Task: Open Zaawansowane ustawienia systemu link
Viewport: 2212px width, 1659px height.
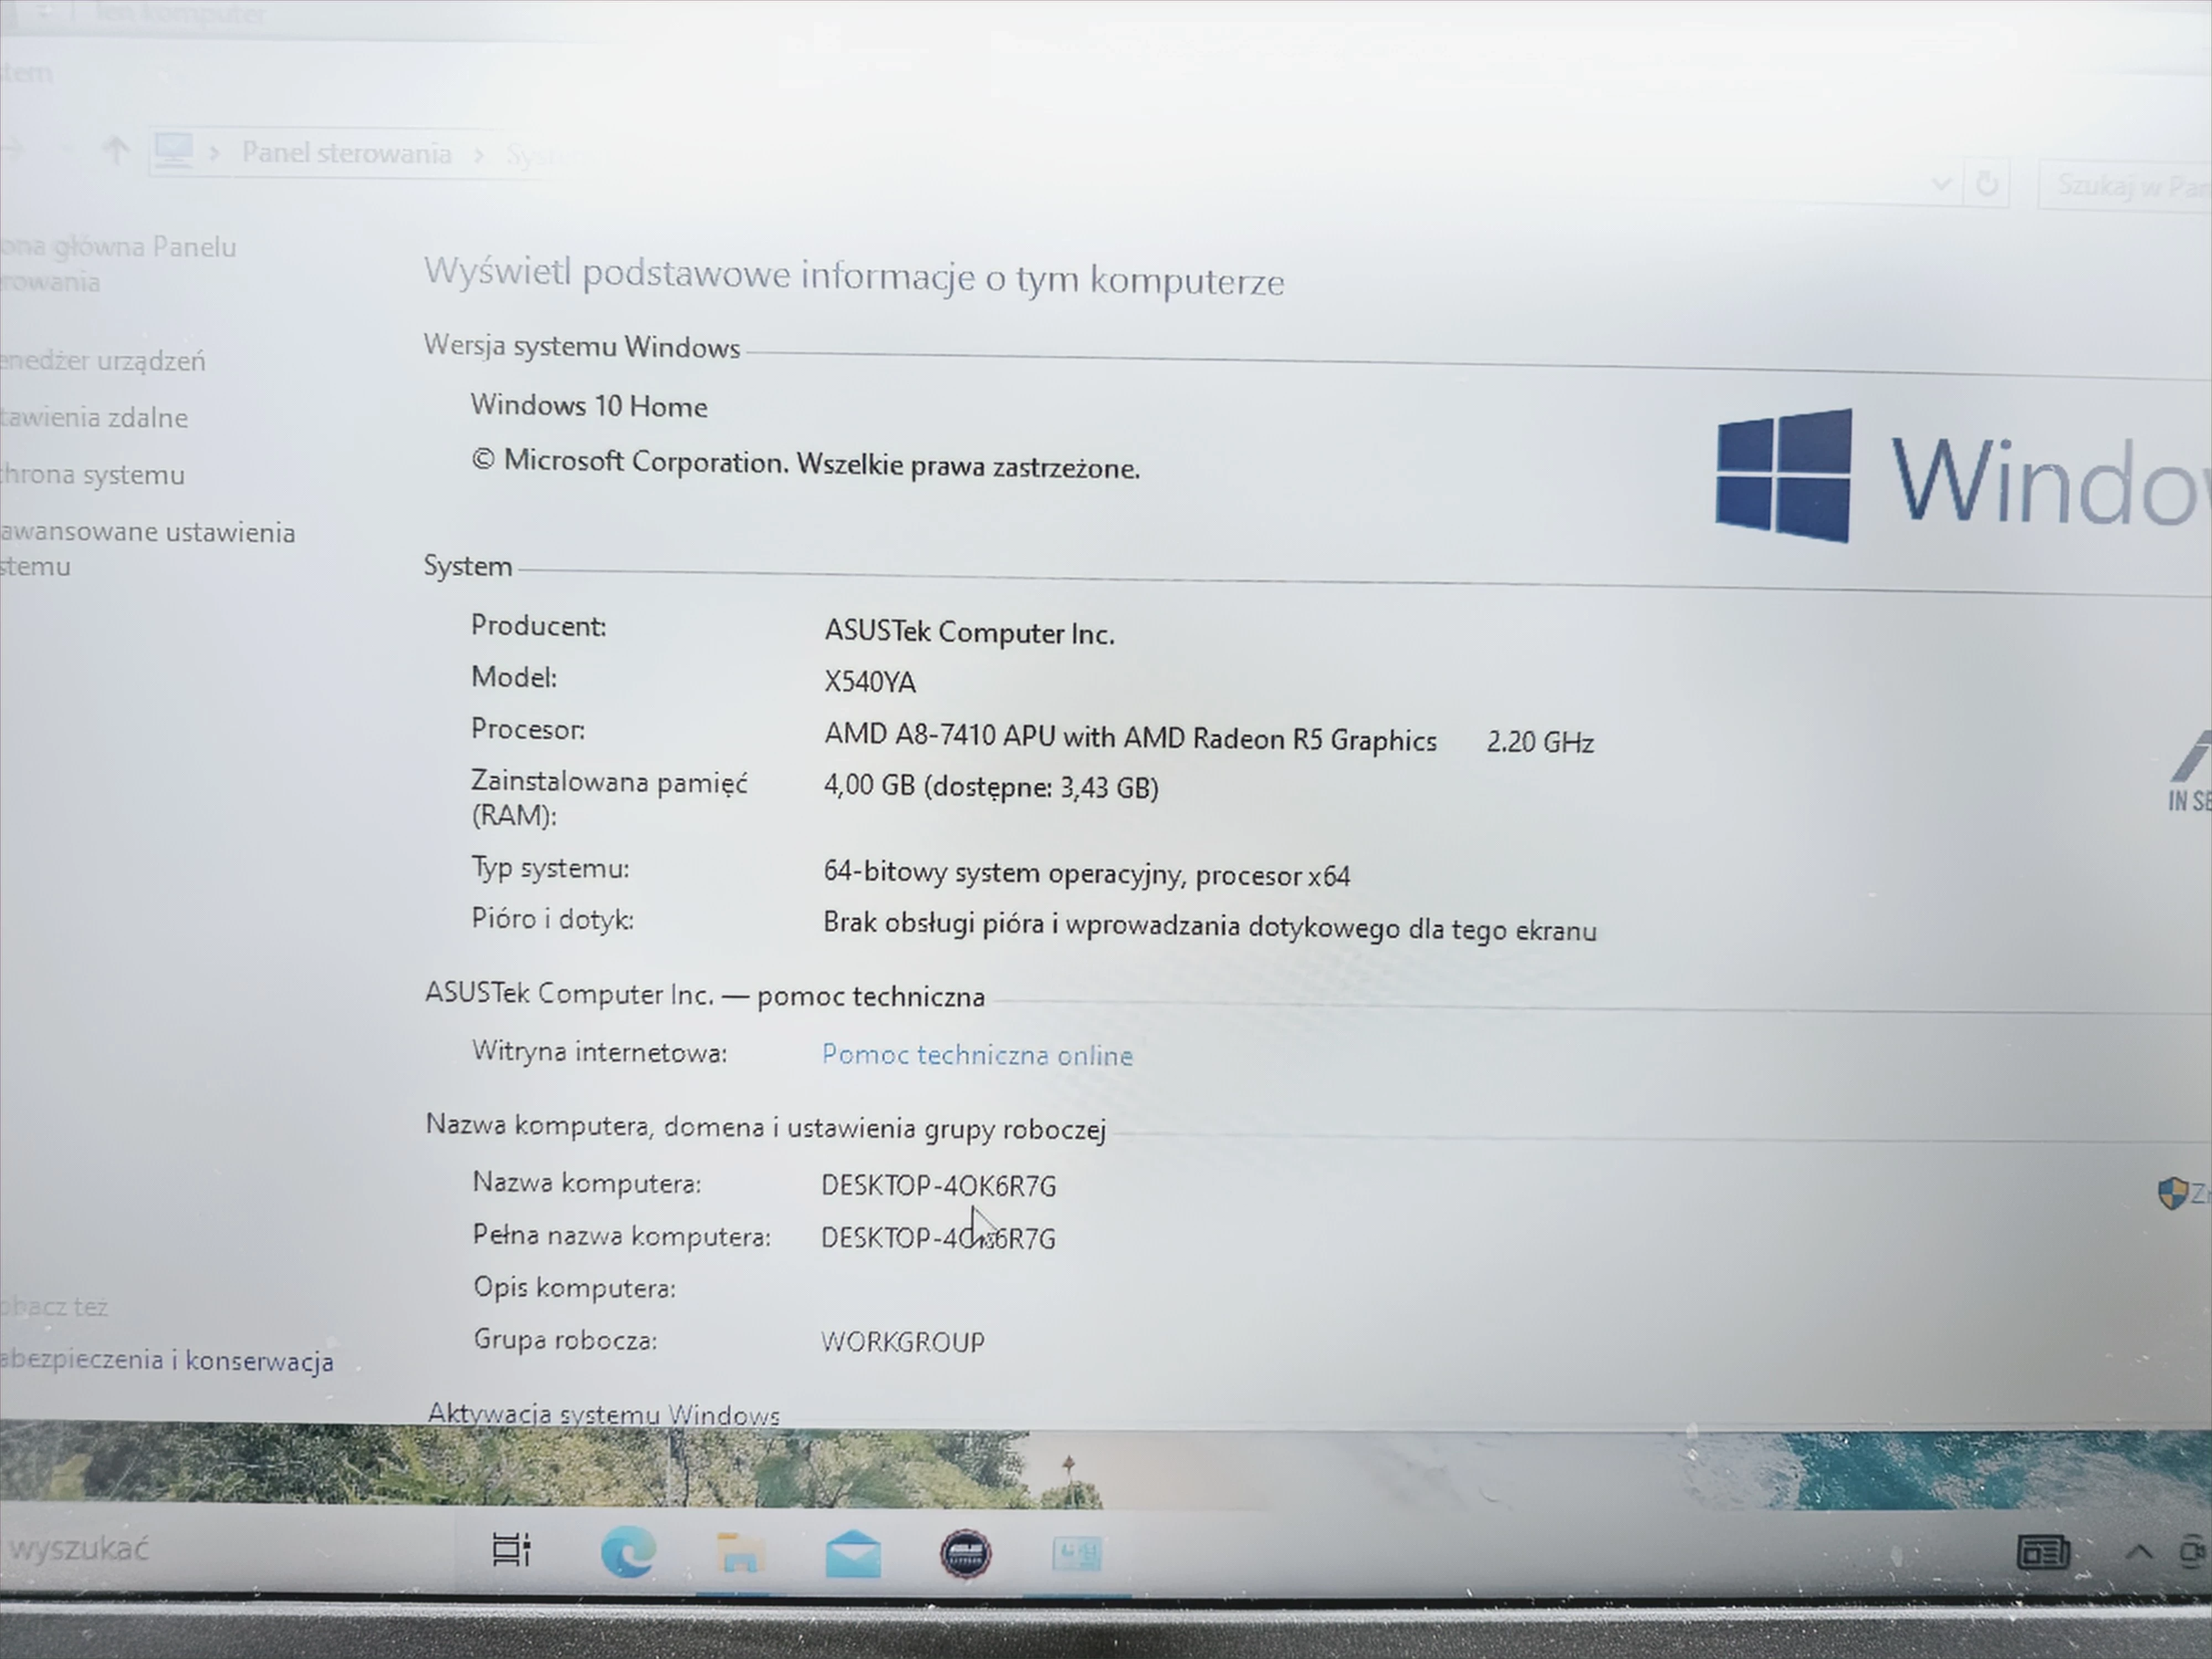Action: [x=147, y=549]
